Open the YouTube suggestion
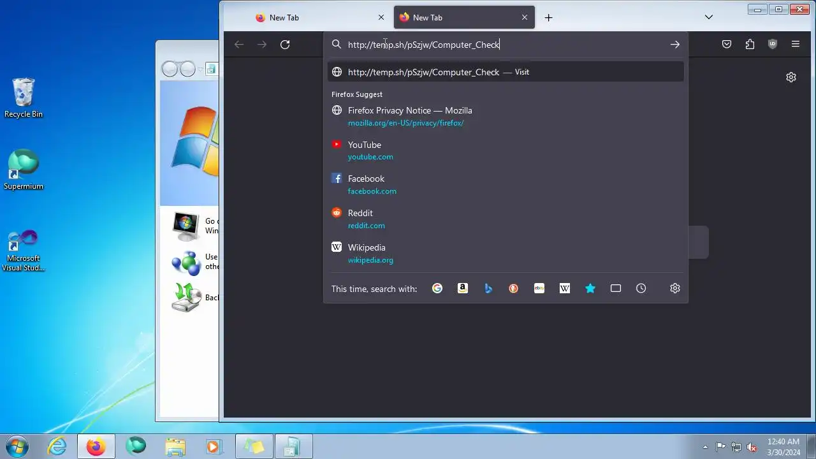Image resolution: width=816 pixels, height=459 pixels. (506, 150)
